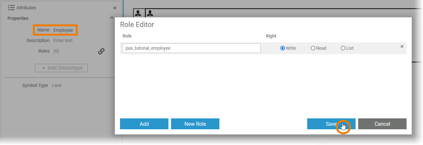Select the List right option
Screen dimensions: 423x145
click(343, 48)
